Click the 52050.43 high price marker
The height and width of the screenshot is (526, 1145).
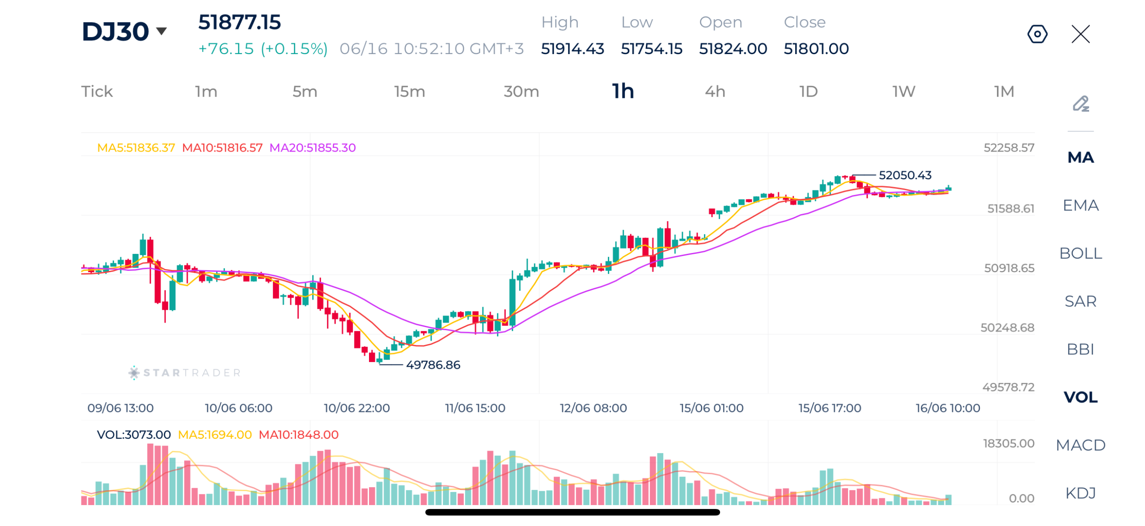[905, 175]
